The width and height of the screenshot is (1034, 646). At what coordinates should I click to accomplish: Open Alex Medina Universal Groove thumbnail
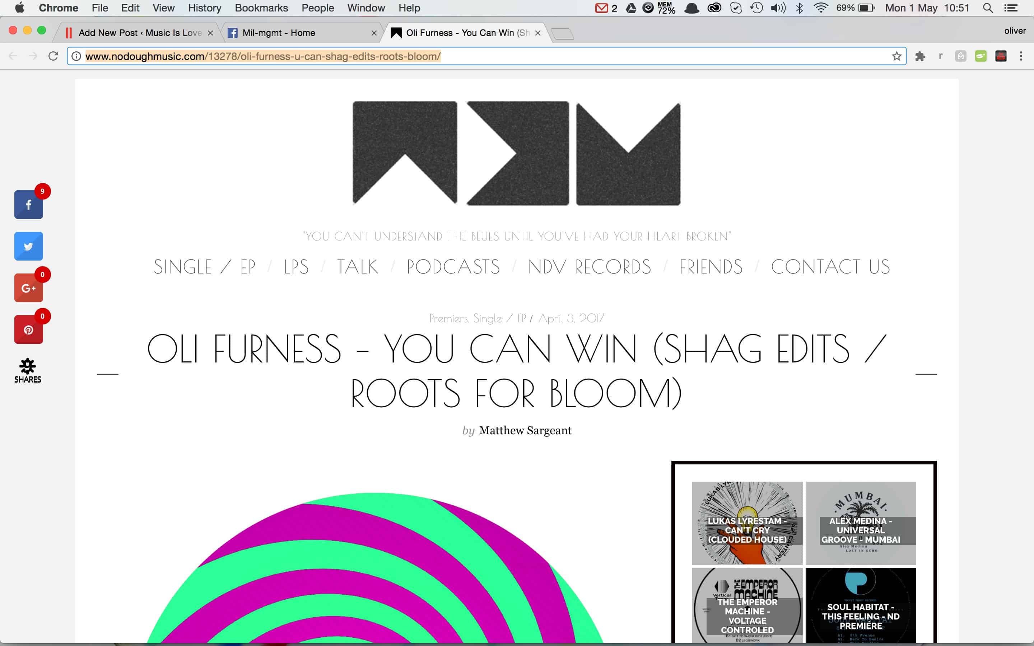click(x=861, y=523)
